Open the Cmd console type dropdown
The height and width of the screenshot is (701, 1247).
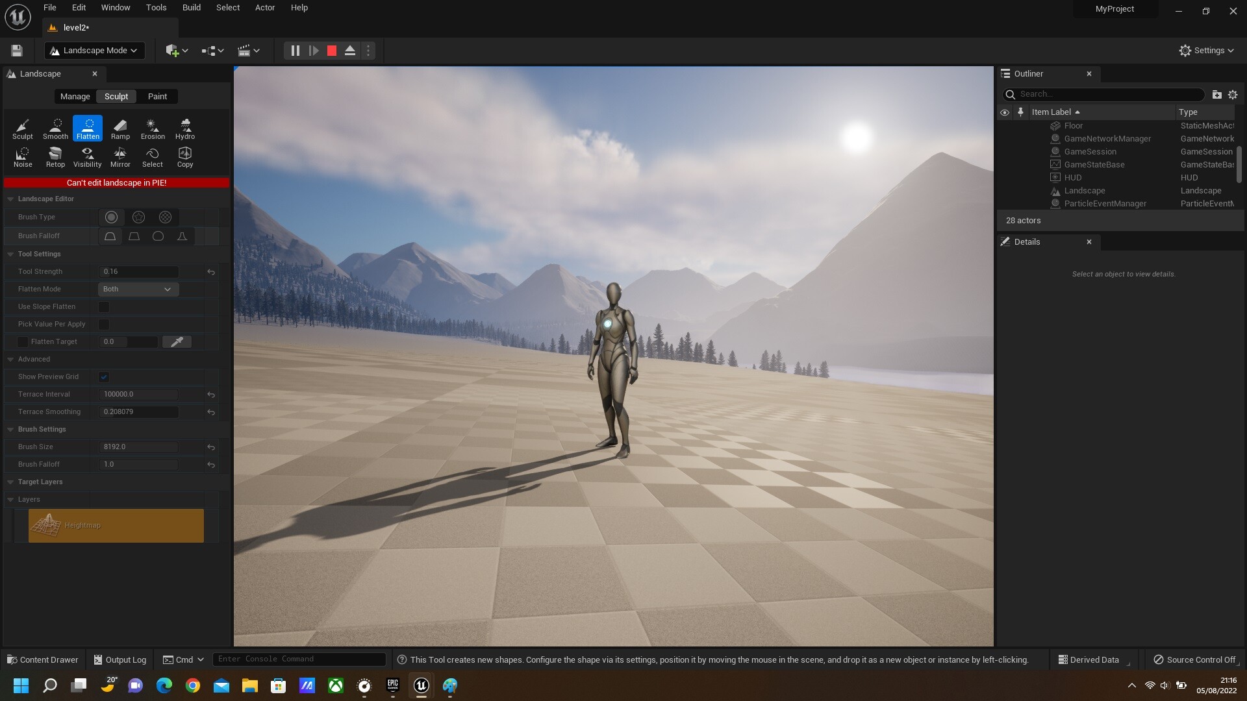pos(184,659)
